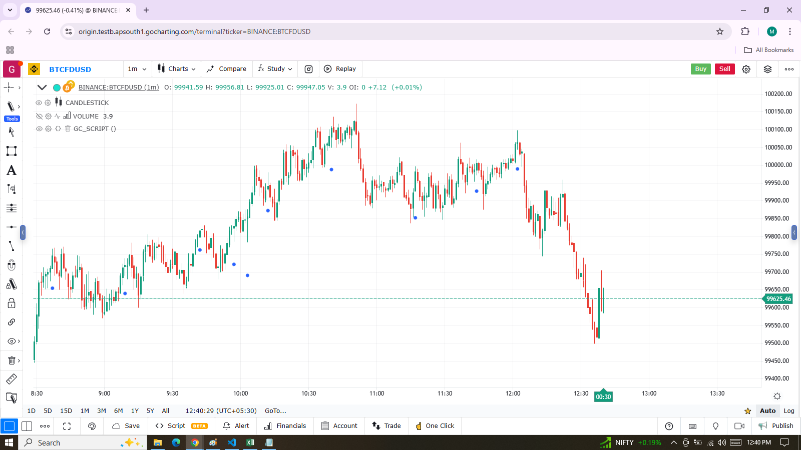Click the rectangle shape drawing tool

tap(12, 151)
